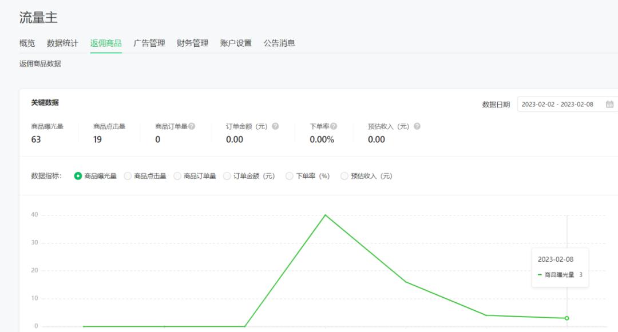Click the help icon next to 商品订单量

click(192, 126)
